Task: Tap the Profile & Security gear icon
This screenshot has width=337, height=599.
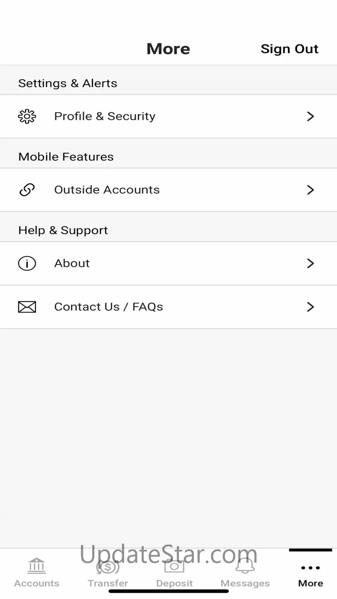Action: [27, 117]
